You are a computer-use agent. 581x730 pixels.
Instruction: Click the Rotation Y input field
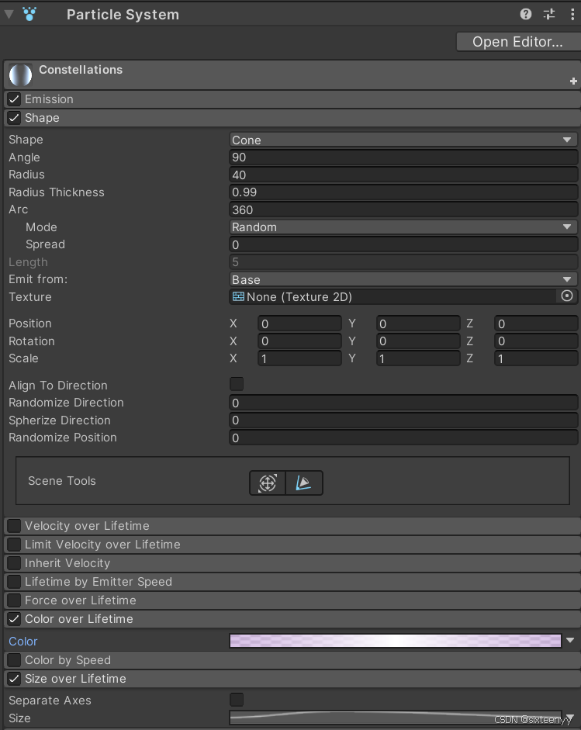[x=418, y=341]
